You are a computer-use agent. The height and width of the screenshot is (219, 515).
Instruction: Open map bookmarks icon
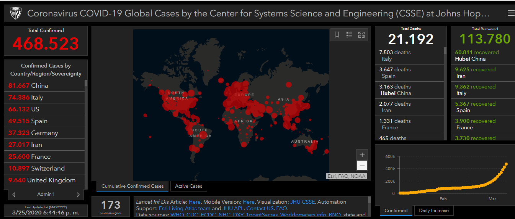(x=337, y=35)
